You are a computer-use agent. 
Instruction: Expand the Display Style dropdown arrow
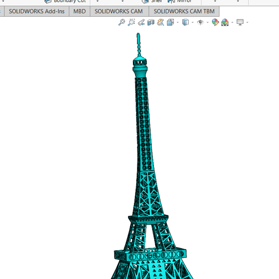(x=193, y=23)
